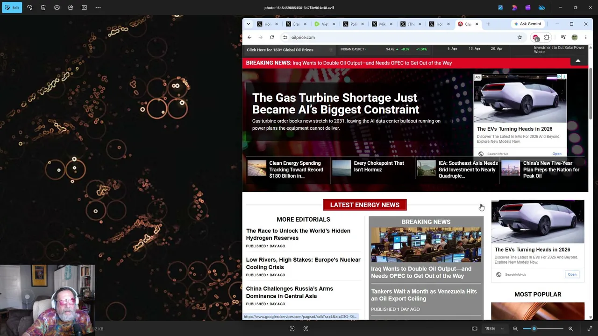The image size is (598, 336).
Task: Click the Photos scan text icon
Action: (306, 329)
